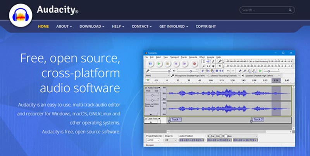
Task: Click the red Record button
Action: pyautogui.click(x=195, y=64)
